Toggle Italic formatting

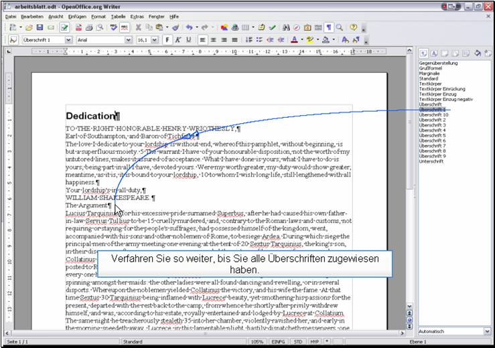[x=178, y=40]
